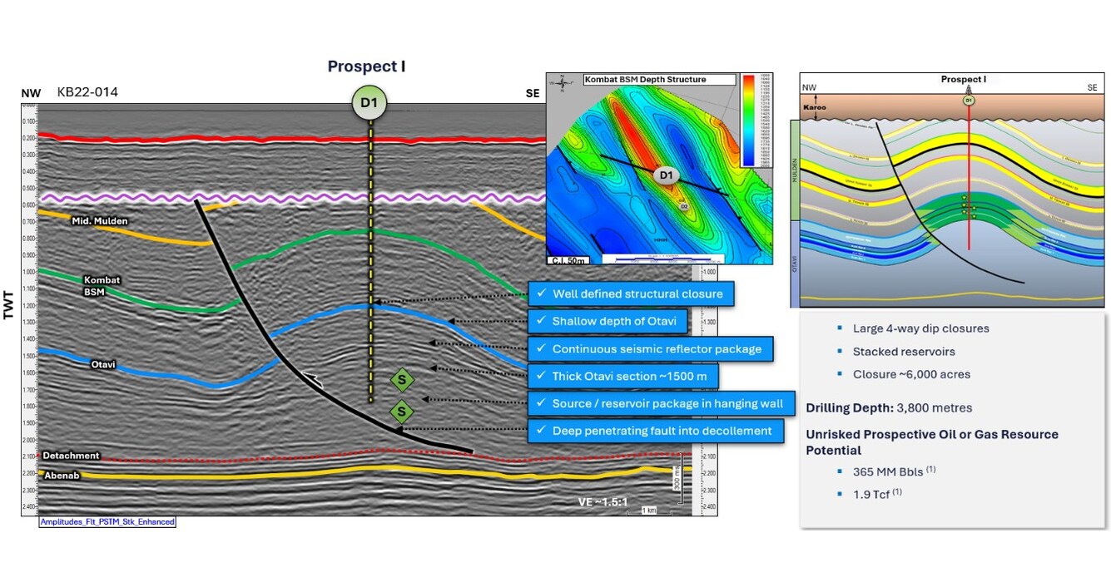
Task: Toggle the Shallow depth of Otavi checkmark
Action: pyautogui.click(x=542, y=321)
